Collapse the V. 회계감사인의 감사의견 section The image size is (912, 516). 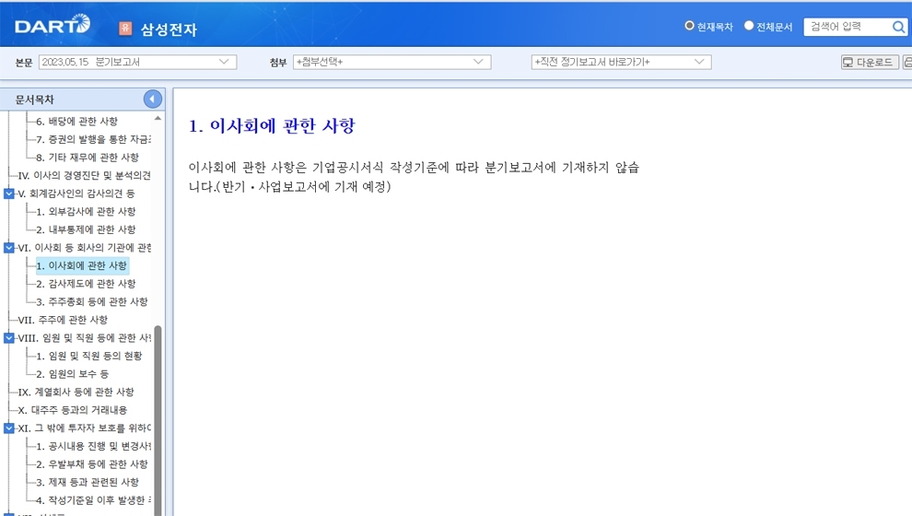tap(9, 193)
